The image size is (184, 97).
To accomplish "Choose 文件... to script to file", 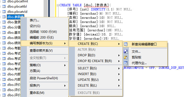I will [x=145, y=52].
